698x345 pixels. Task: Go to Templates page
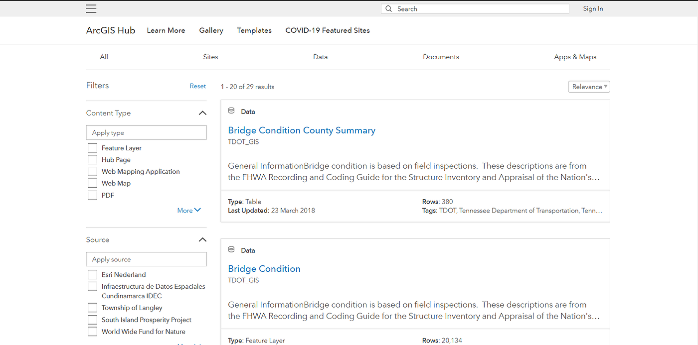tap(254, 30)
